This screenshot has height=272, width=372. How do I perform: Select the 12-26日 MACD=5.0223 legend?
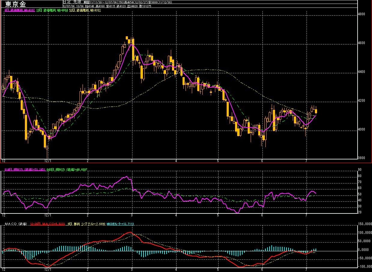pyautogui.click(x=48, y=224)
